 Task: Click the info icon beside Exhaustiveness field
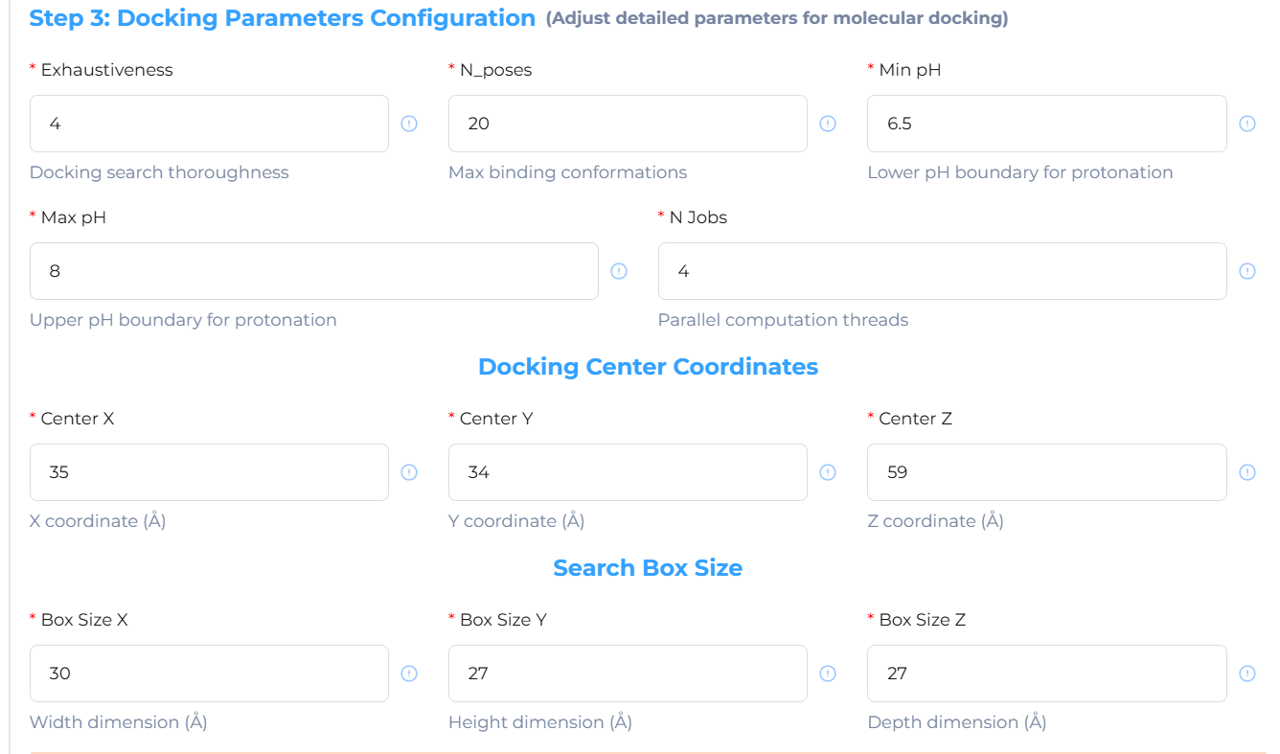409,124
